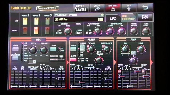Go to next layer with right arrow
The width and height of the screenshot is (170, 95).
[87, 8]
